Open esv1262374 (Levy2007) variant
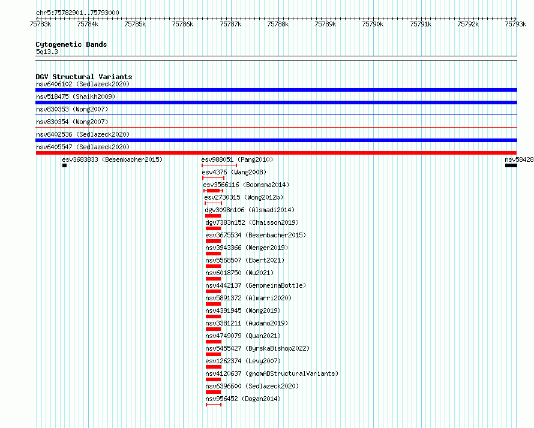Viewport: 534px width, 428px height. [x=243, y=361]
